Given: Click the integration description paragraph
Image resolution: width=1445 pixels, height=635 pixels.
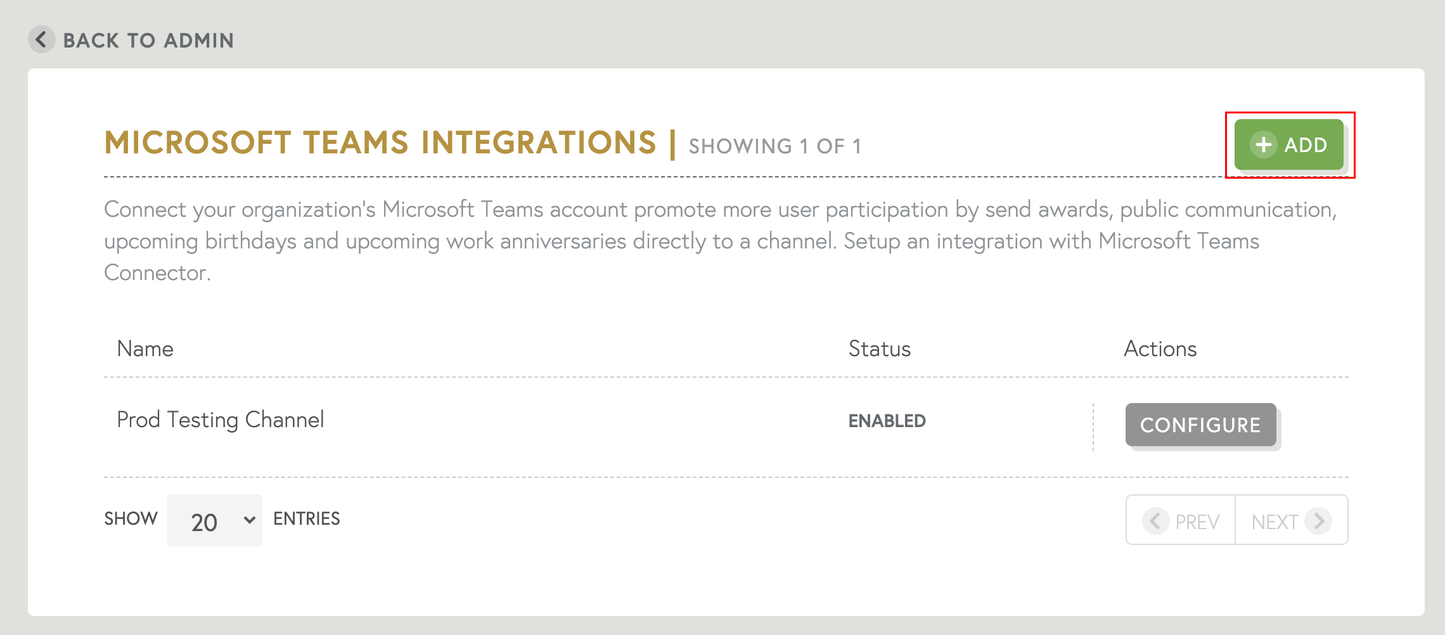Looking at the screenshot, I should click(x=721, y=241).
